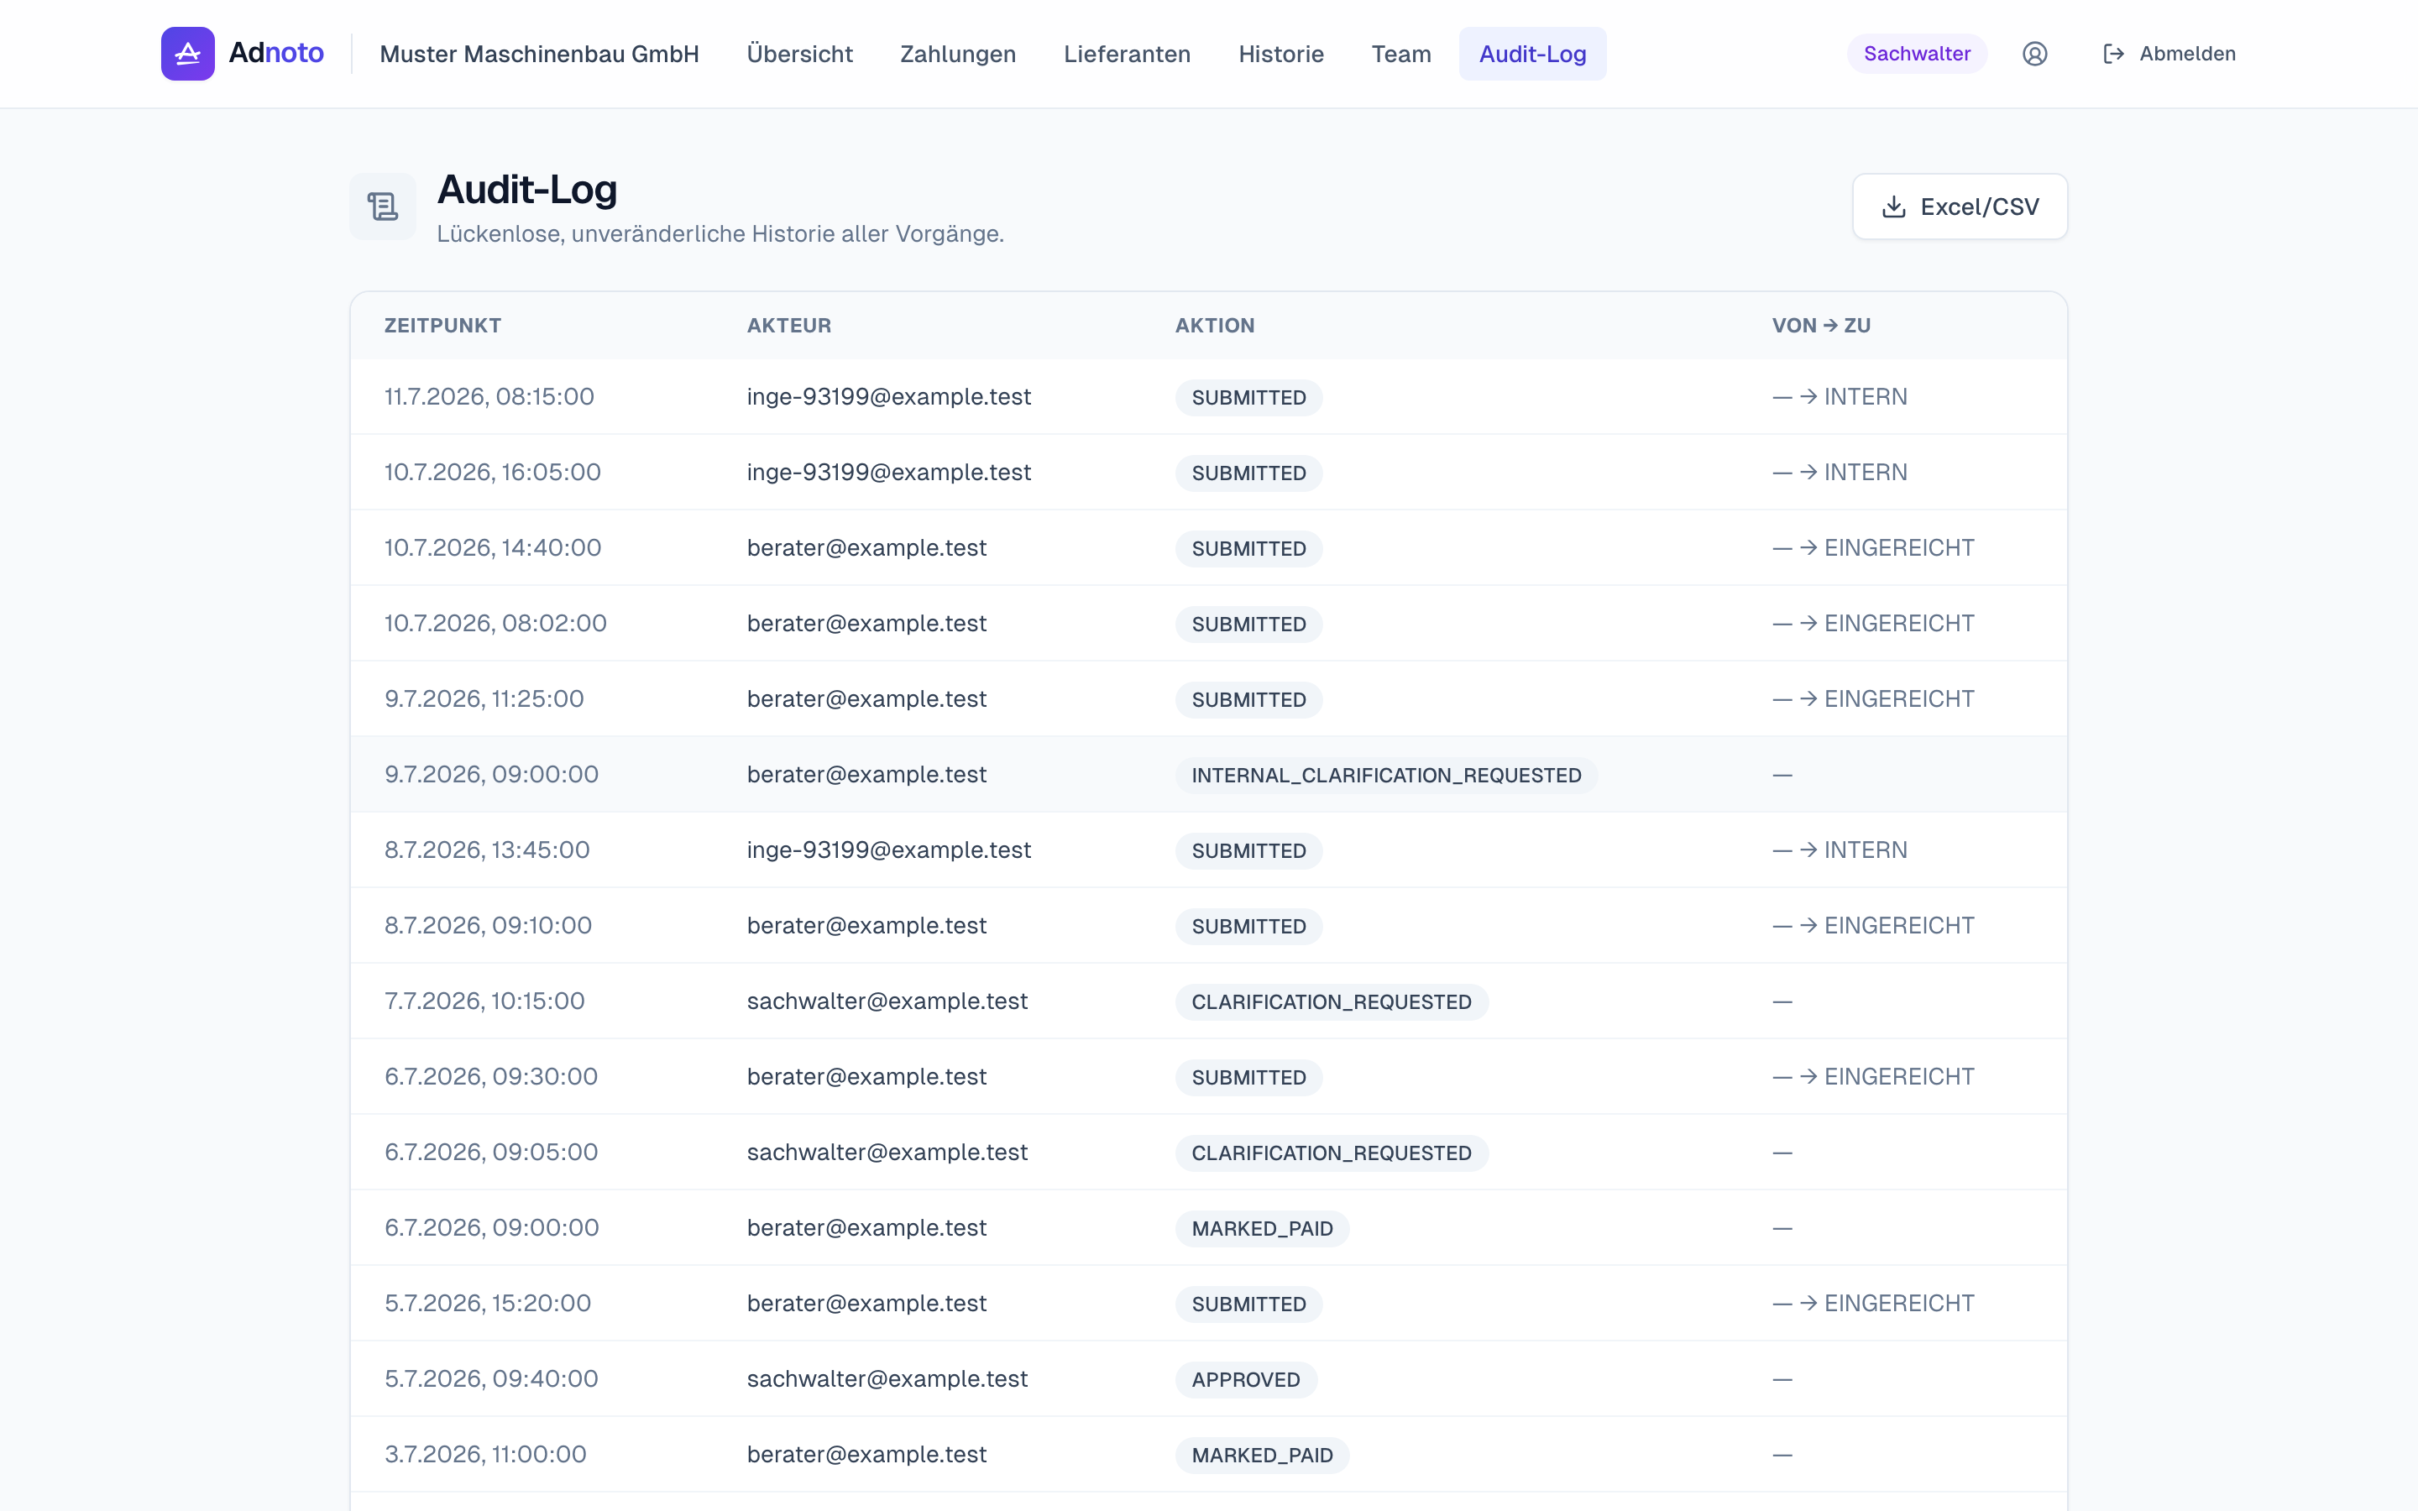Click inge-93199@example.test in 10.7.2026, 16:05:00 row
This screenshot has height=1511, width=2418.
889,473
